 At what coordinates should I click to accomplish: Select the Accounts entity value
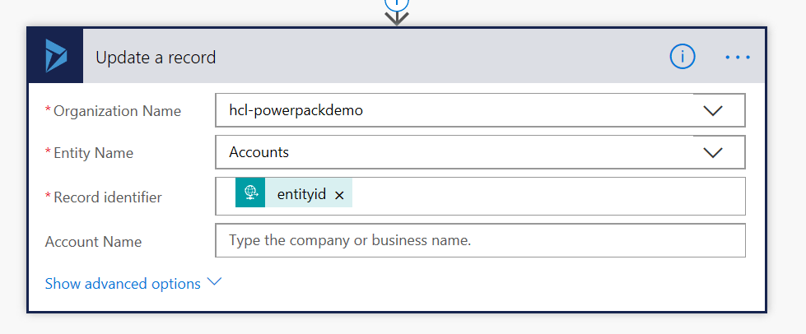(259, 152)
